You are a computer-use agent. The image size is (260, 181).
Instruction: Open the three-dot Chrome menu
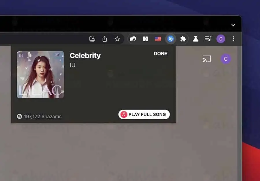(233, 39)
